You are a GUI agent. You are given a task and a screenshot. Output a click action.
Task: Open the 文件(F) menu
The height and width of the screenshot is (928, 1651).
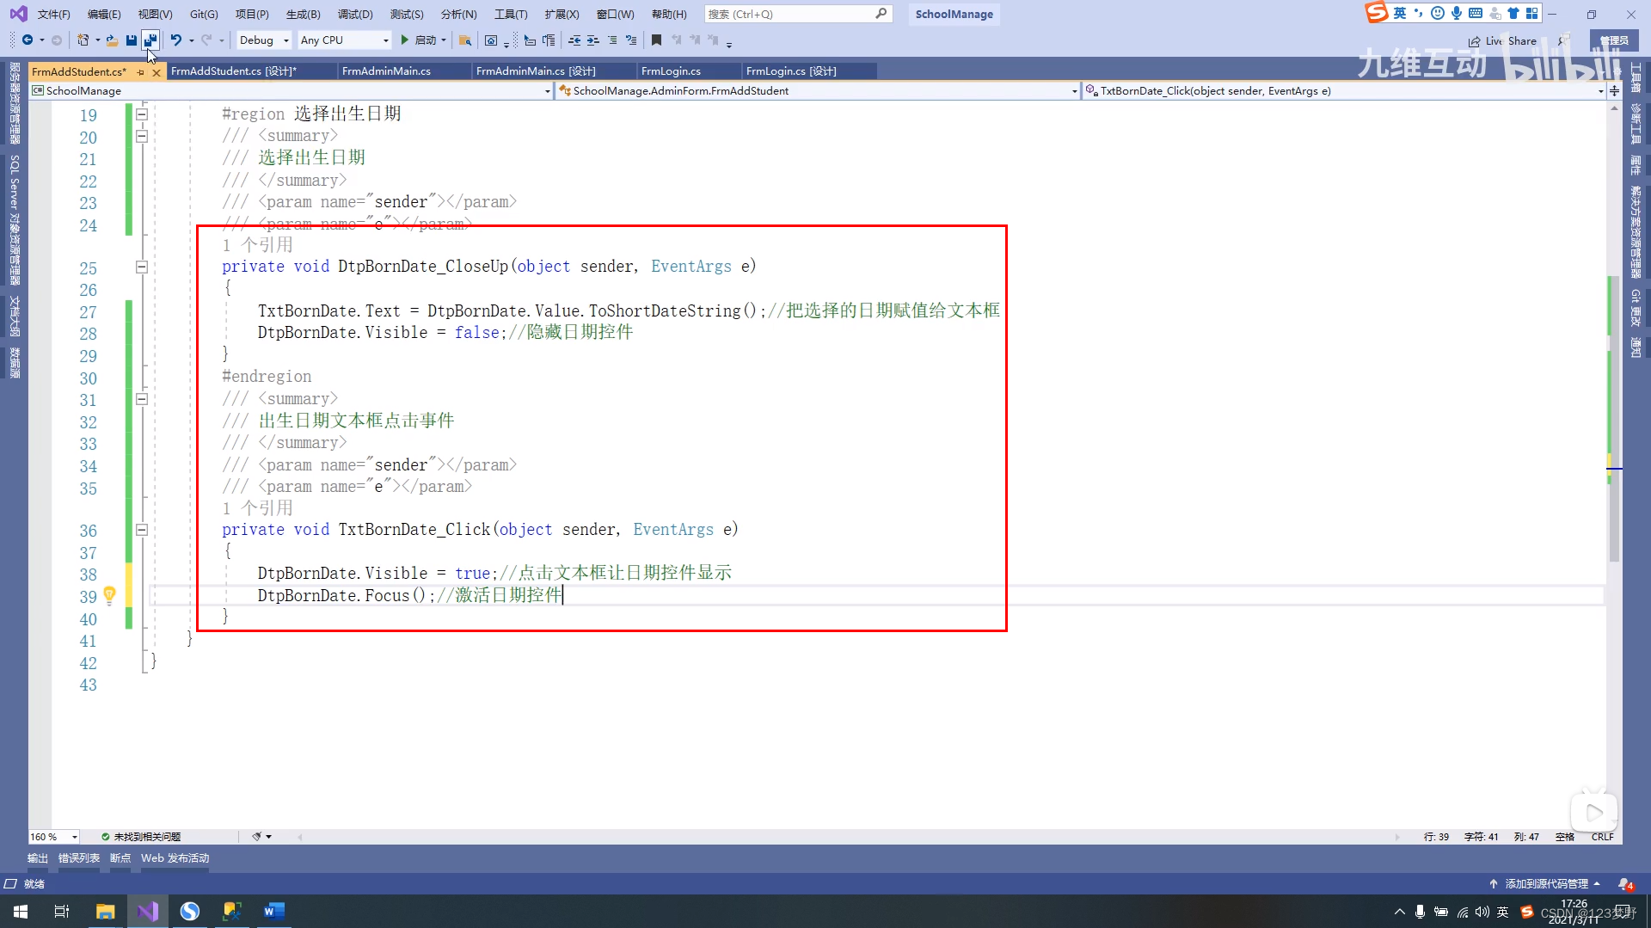53,14
